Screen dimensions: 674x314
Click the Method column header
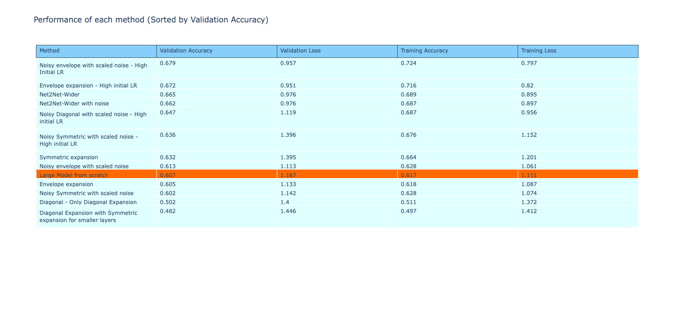[49, 51]
